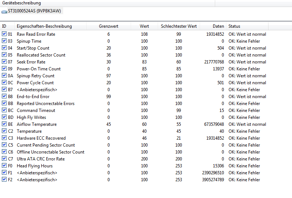
Task: Select the Seek Error Rate attribute name
Action: pyautogui.click(x=31, y=62)
